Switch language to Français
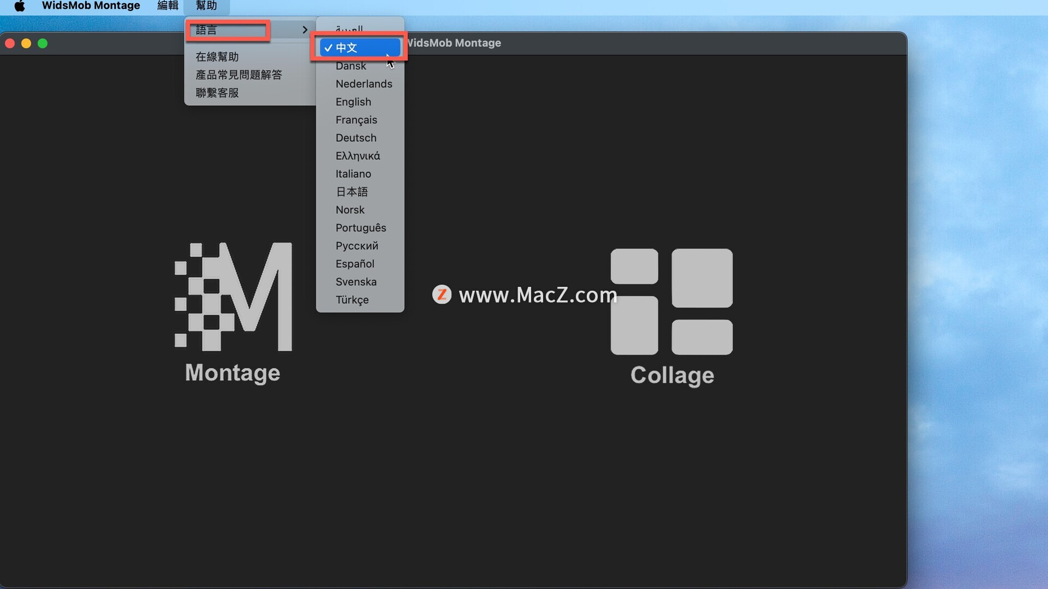 click(x=360, y=120)
